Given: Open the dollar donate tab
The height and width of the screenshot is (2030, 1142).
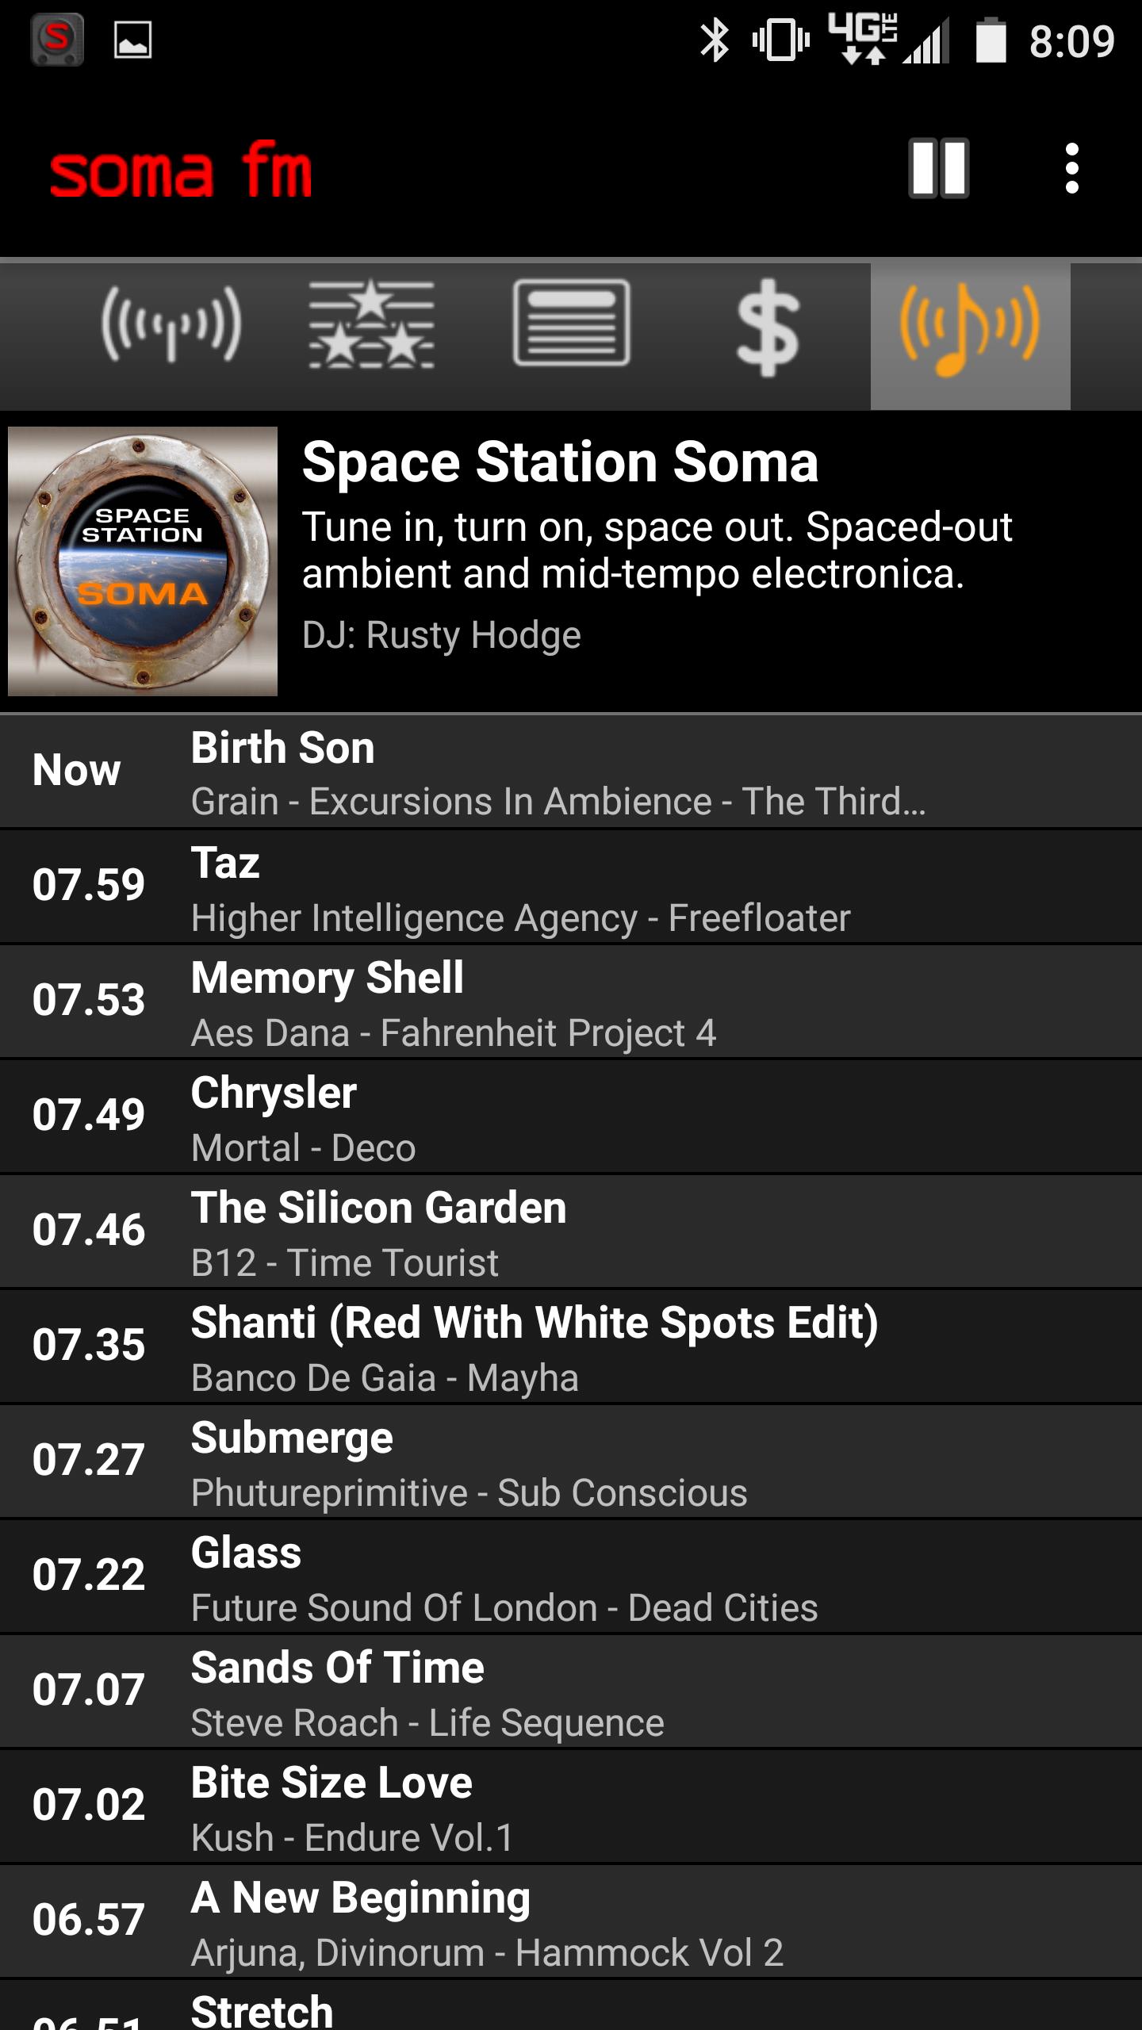Looking at the screenshot, I should point(768,327).
